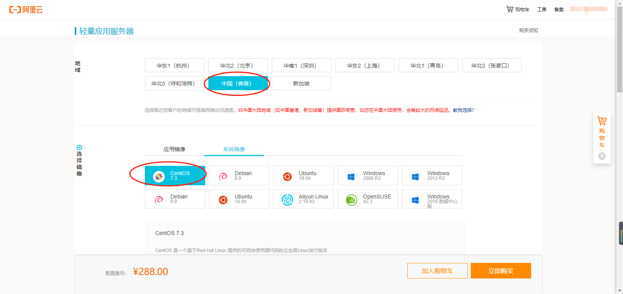Click the Windows 2012 R2 logo icon
Image resolution: width=623 pixels, height=294 pixels.
click(415, 177)
